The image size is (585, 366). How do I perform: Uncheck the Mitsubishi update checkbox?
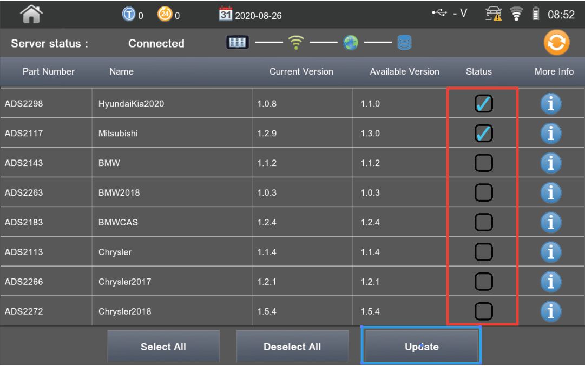click(x=483, y=134)
